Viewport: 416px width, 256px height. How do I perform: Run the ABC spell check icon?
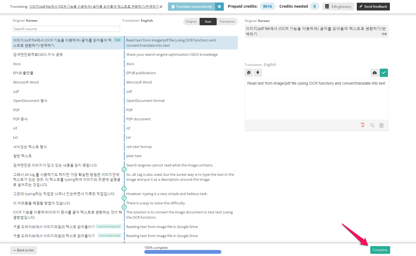tap(363, 125)
